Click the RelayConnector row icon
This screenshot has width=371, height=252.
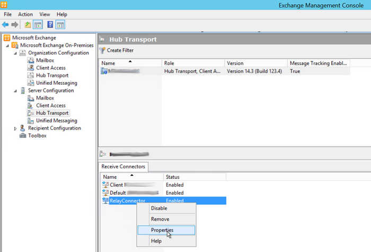pyautogui.click(x=105, y=201)
